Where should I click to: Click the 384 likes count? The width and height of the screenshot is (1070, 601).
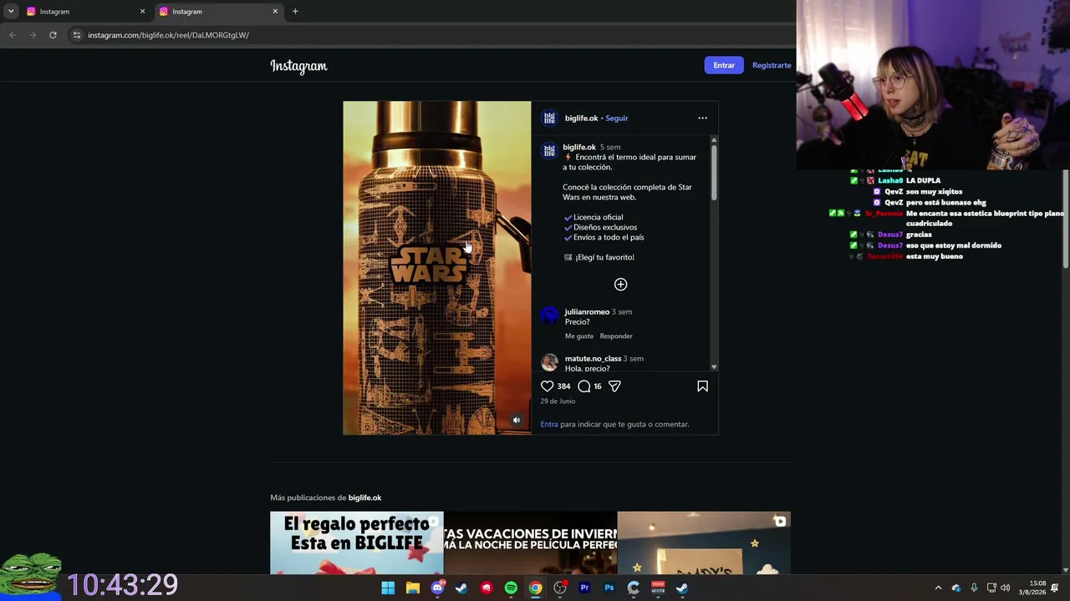563,386
